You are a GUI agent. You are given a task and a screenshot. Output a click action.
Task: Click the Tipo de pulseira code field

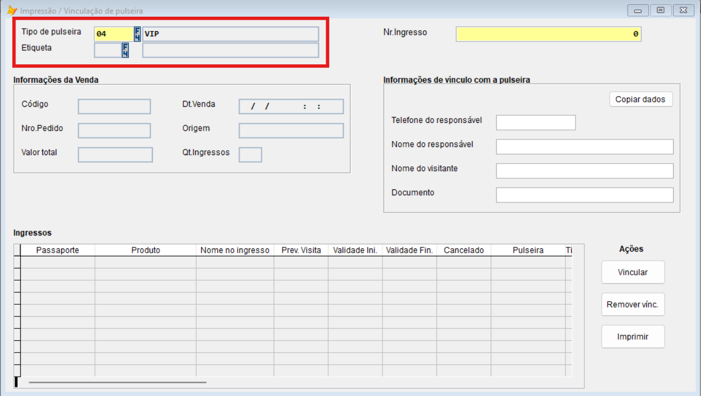point(113,34)
